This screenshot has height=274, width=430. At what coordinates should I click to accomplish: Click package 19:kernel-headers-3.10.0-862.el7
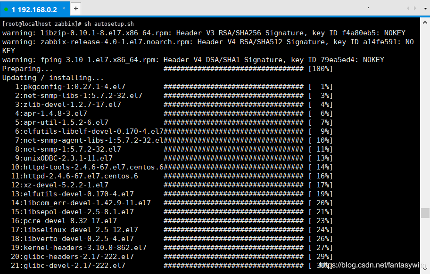coord(79,248)
